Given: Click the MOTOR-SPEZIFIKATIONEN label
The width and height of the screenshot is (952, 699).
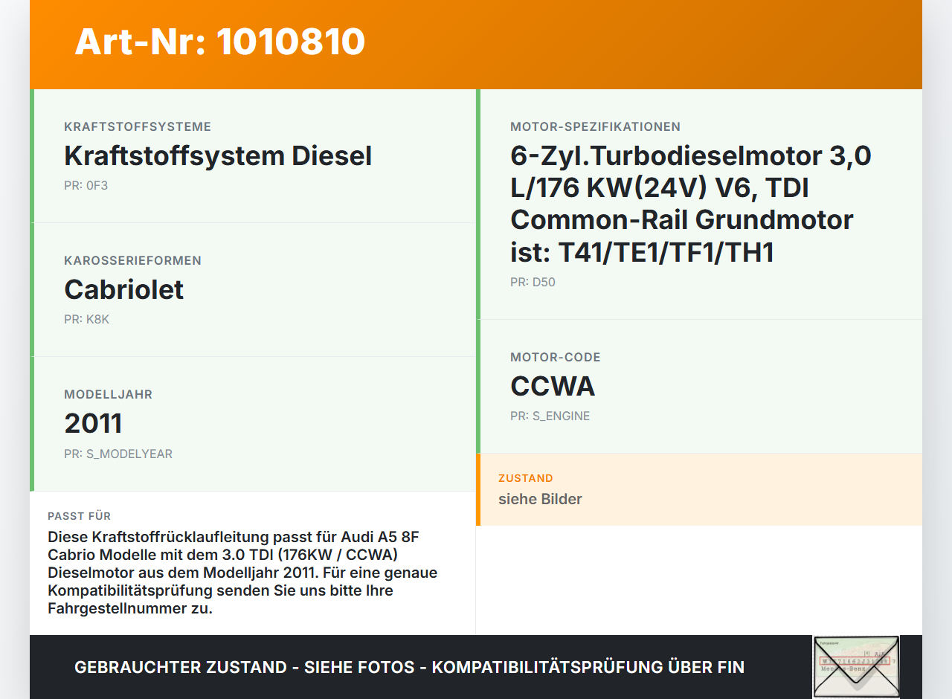Looking at the screenshot, I should click(x=595, y=126).
